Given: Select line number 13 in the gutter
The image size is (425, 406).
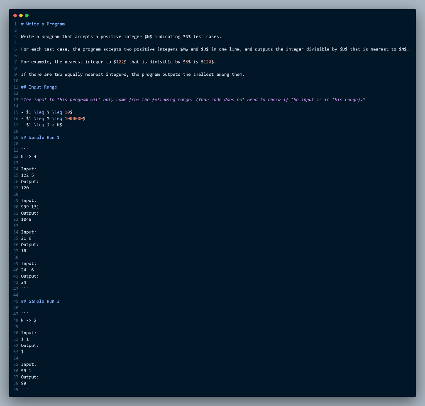Looking at the screenshot, I should coord(16,99).
